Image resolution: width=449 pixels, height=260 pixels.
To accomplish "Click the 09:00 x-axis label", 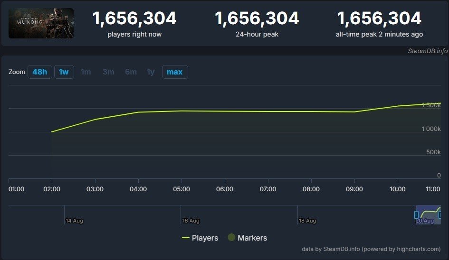I will pos(354,189).
